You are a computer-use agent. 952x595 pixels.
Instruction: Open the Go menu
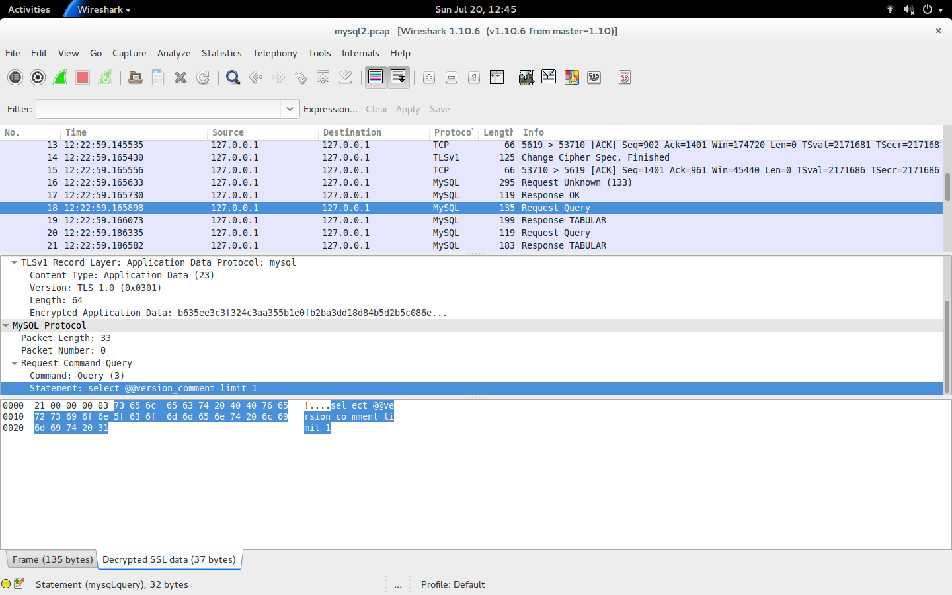pos(96,53)
